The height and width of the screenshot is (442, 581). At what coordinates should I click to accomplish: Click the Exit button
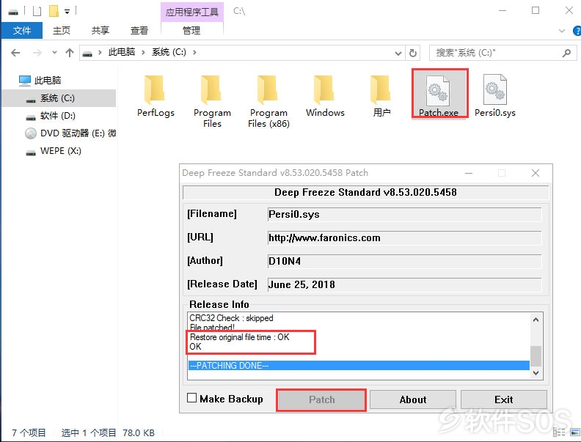coord(503,399)
